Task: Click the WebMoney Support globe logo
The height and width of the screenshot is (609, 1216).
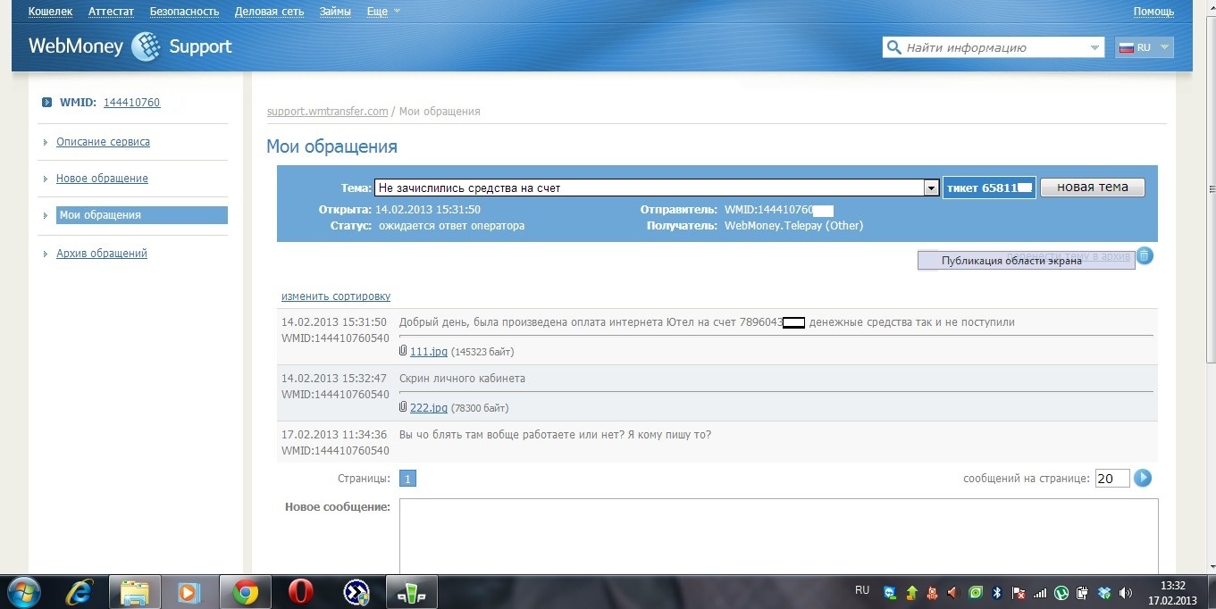Action: tap(146, 46)
